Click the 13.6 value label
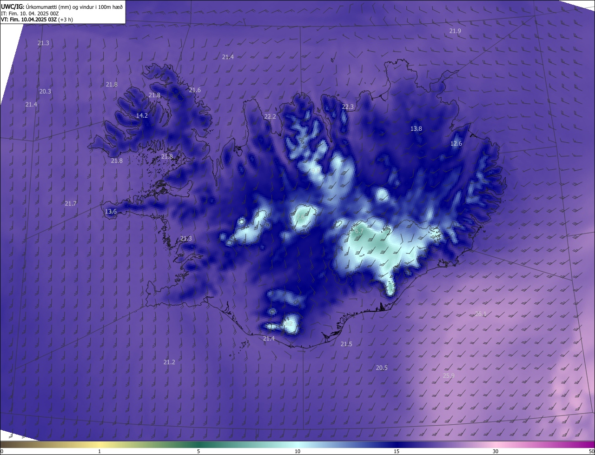Image resolution: width=595 pixels, height=455 pixels. 111,212
